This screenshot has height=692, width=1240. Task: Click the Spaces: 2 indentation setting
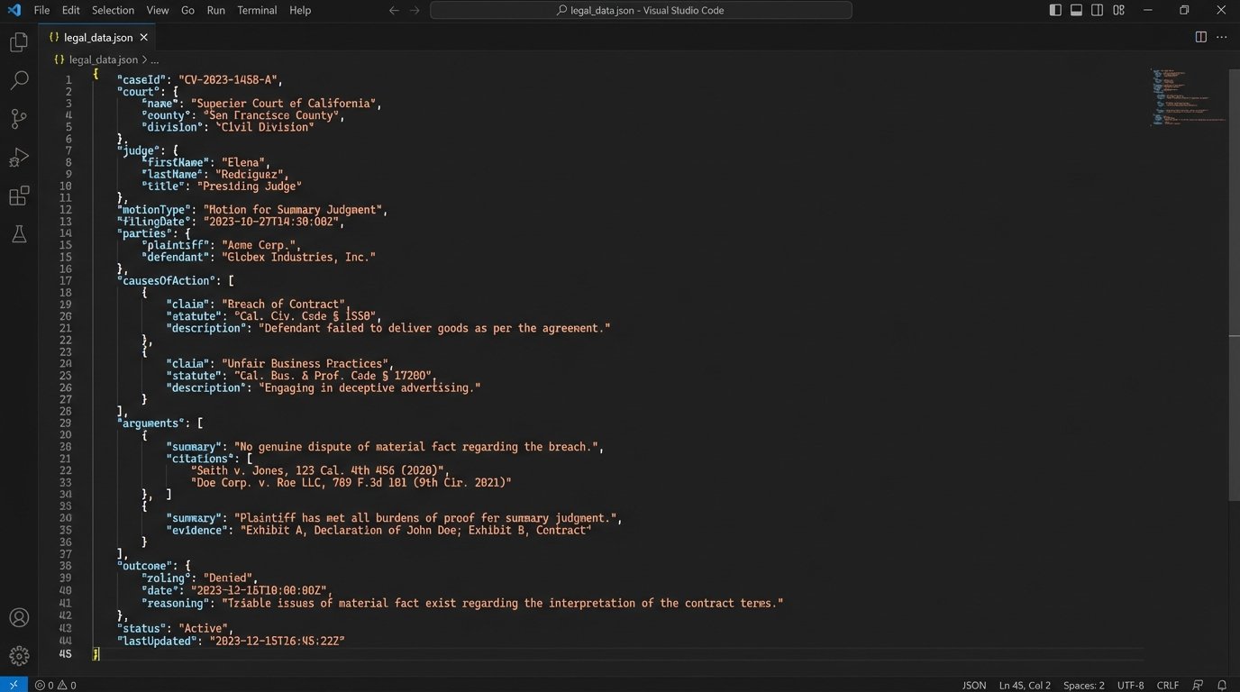coord(1083,685)
